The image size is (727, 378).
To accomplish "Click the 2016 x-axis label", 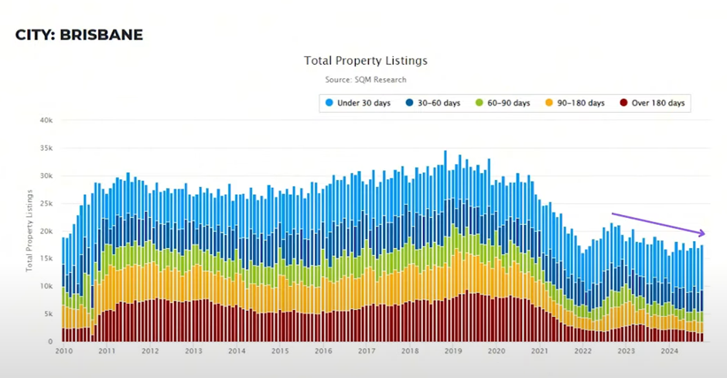I will (x=323, y=351).
